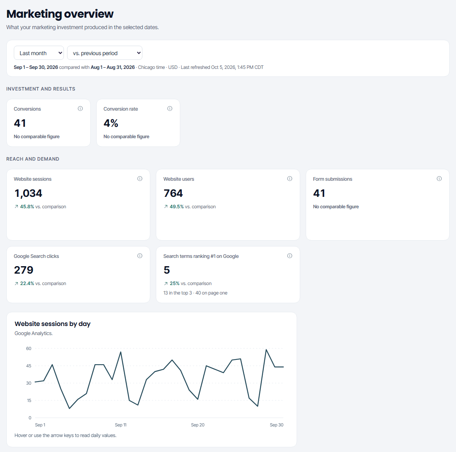Click the 'Website sessions by day' chart title
The image size is (456, 452).
coord(52,324)
